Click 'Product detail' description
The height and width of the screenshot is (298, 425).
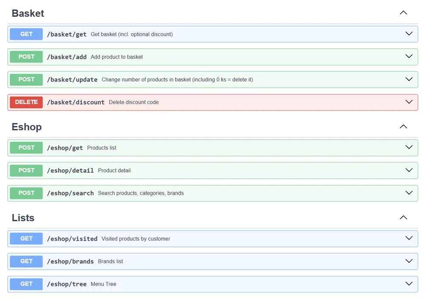114,171
